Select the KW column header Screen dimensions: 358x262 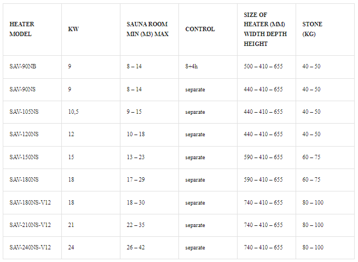[x=73, y=29]
